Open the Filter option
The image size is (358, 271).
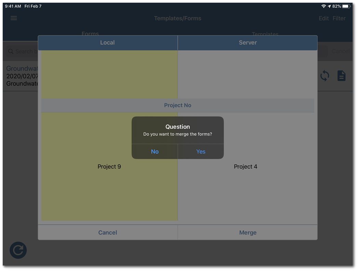[x=339, y=18]
